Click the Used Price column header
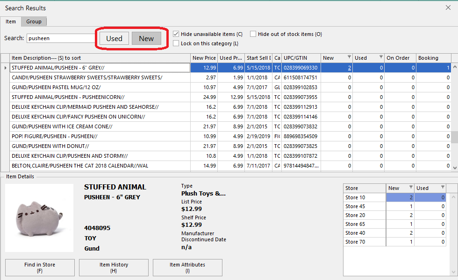The image size is (458, 280). pos(231,58)
